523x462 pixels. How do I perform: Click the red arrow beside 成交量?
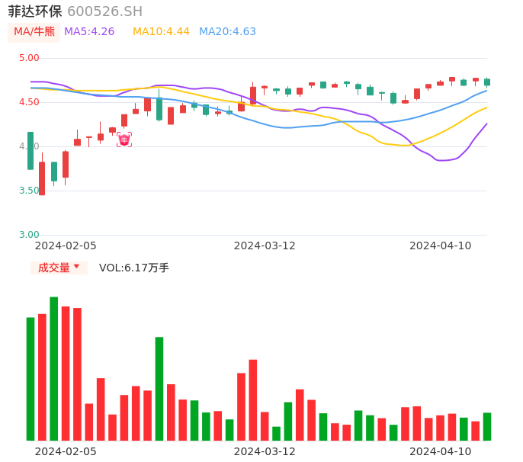coord(76,267)
